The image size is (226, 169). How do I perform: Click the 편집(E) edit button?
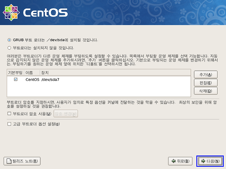pos(206,83)
